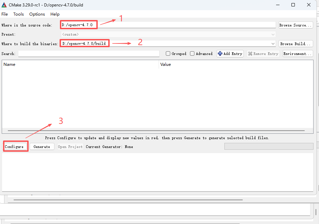Click the progress bar next to generator

point(269,146)
